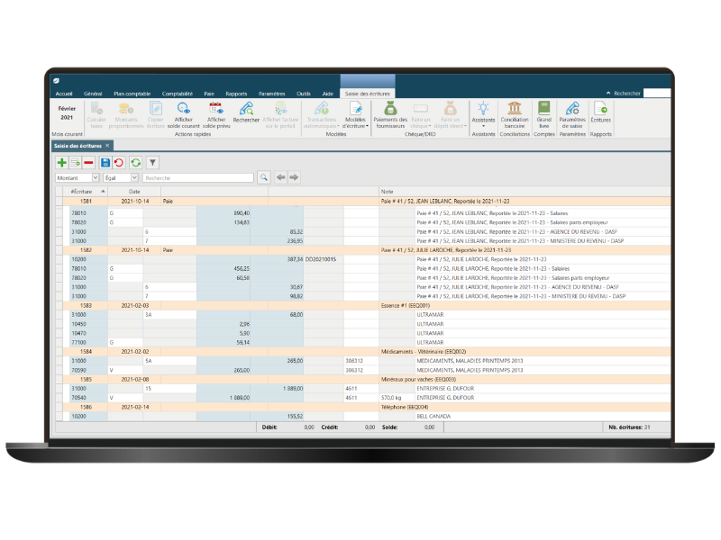The image size is (721, 540).
Task: Refresh the entries list
Action: click(x=136, y=163)
